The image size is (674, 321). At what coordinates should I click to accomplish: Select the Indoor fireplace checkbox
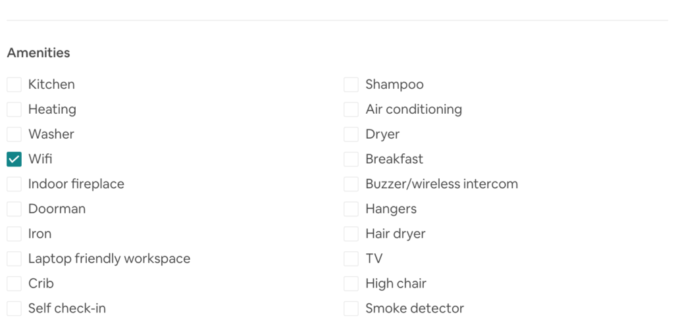(14, 184)
